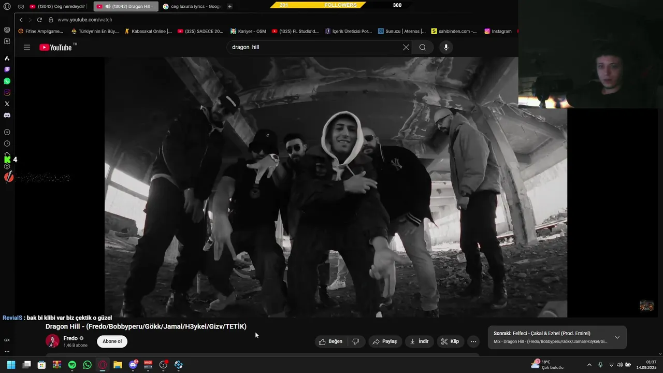This screenshot has height=373, width=663.
Task: Open the Opera main menu icon
Action: pos(7,6)
